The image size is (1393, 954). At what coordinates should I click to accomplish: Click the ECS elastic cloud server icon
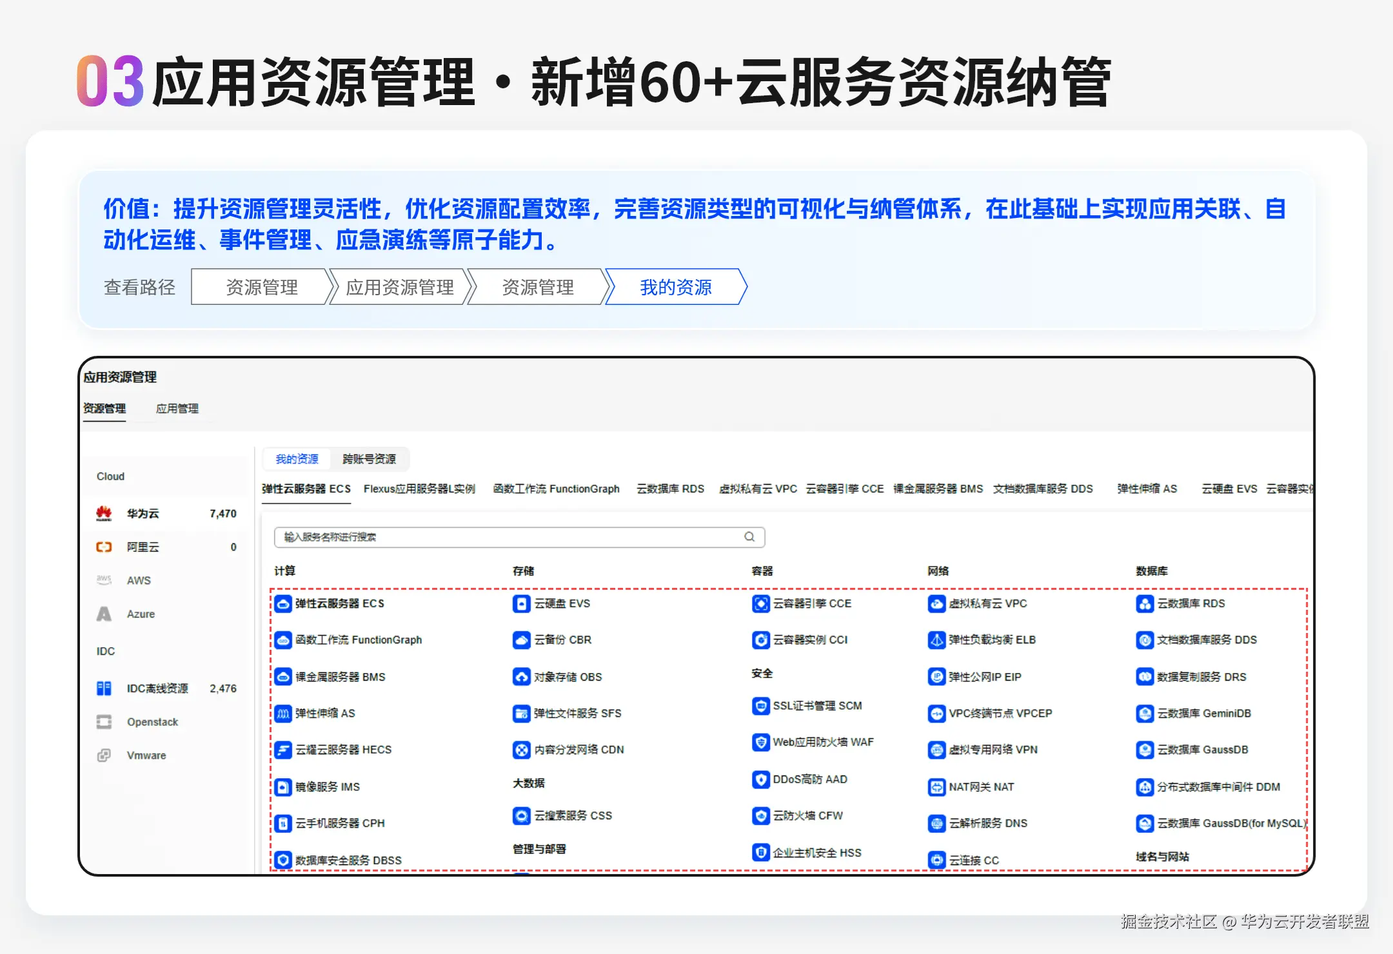coord(282,604)
